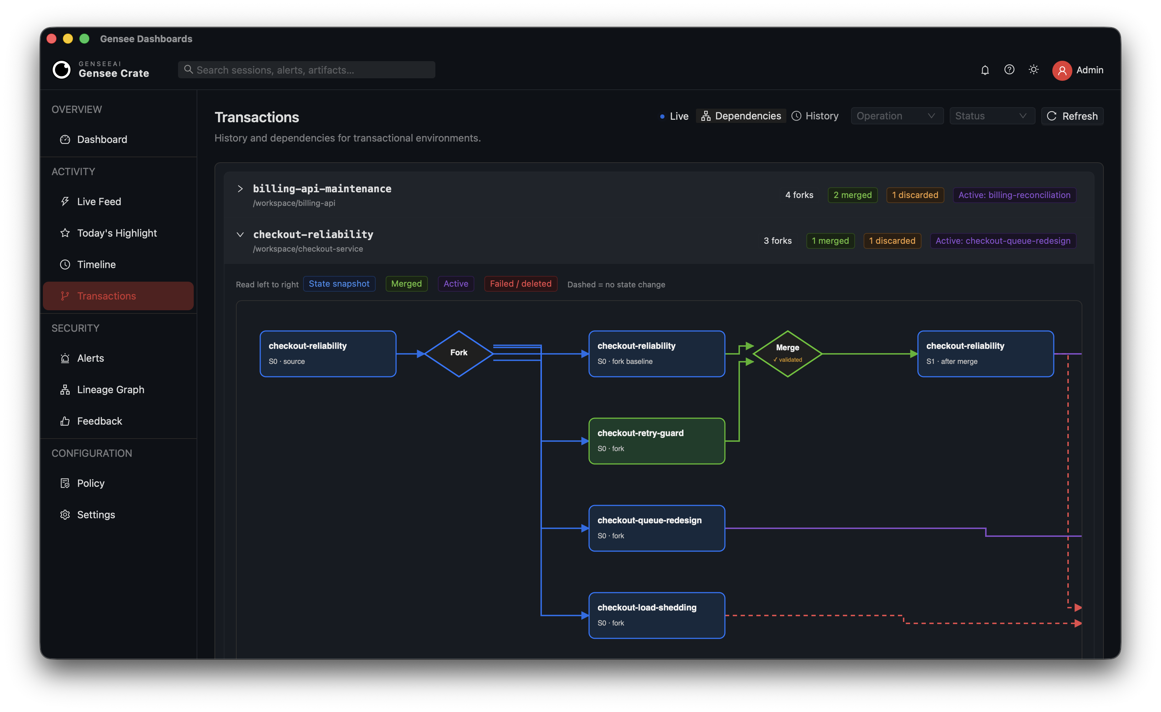1161x712 pixels.
Task: Go to Live Feed
Action: tap(118, 202)
